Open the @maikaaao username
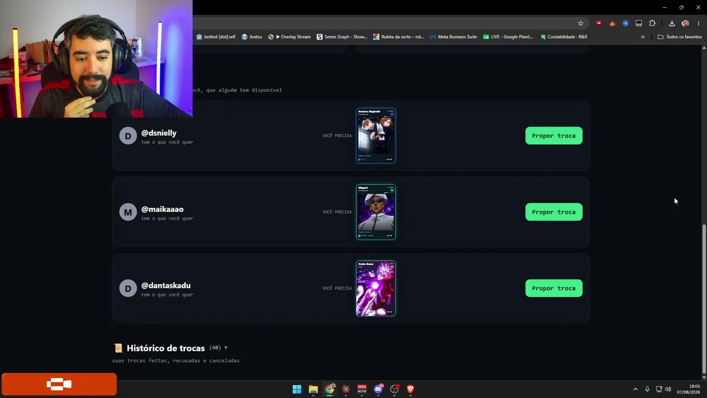707x398 pixels. tap(162, 209)
